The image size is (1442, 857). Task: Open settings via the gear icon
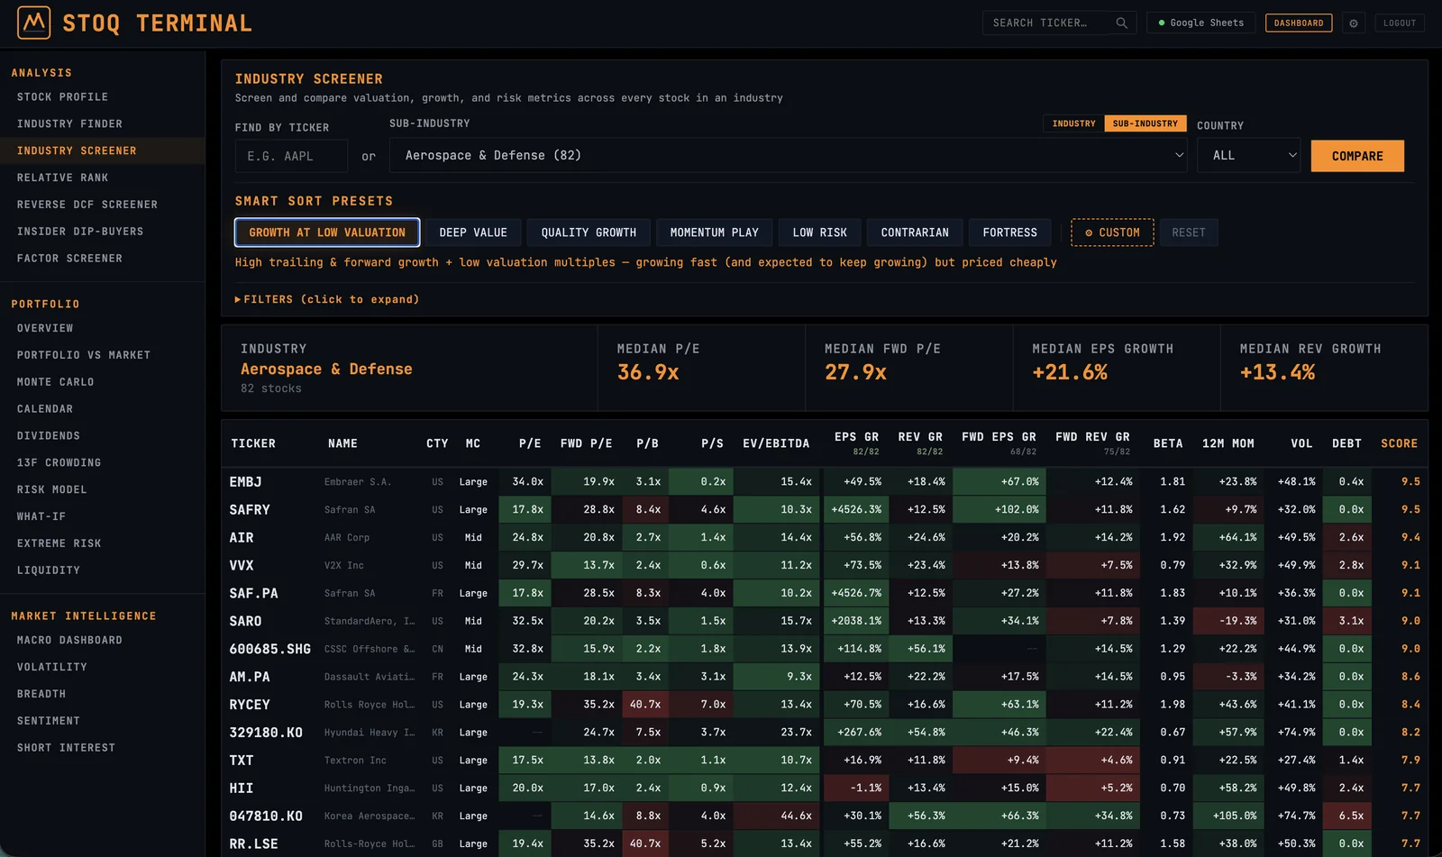[1353, 23]
